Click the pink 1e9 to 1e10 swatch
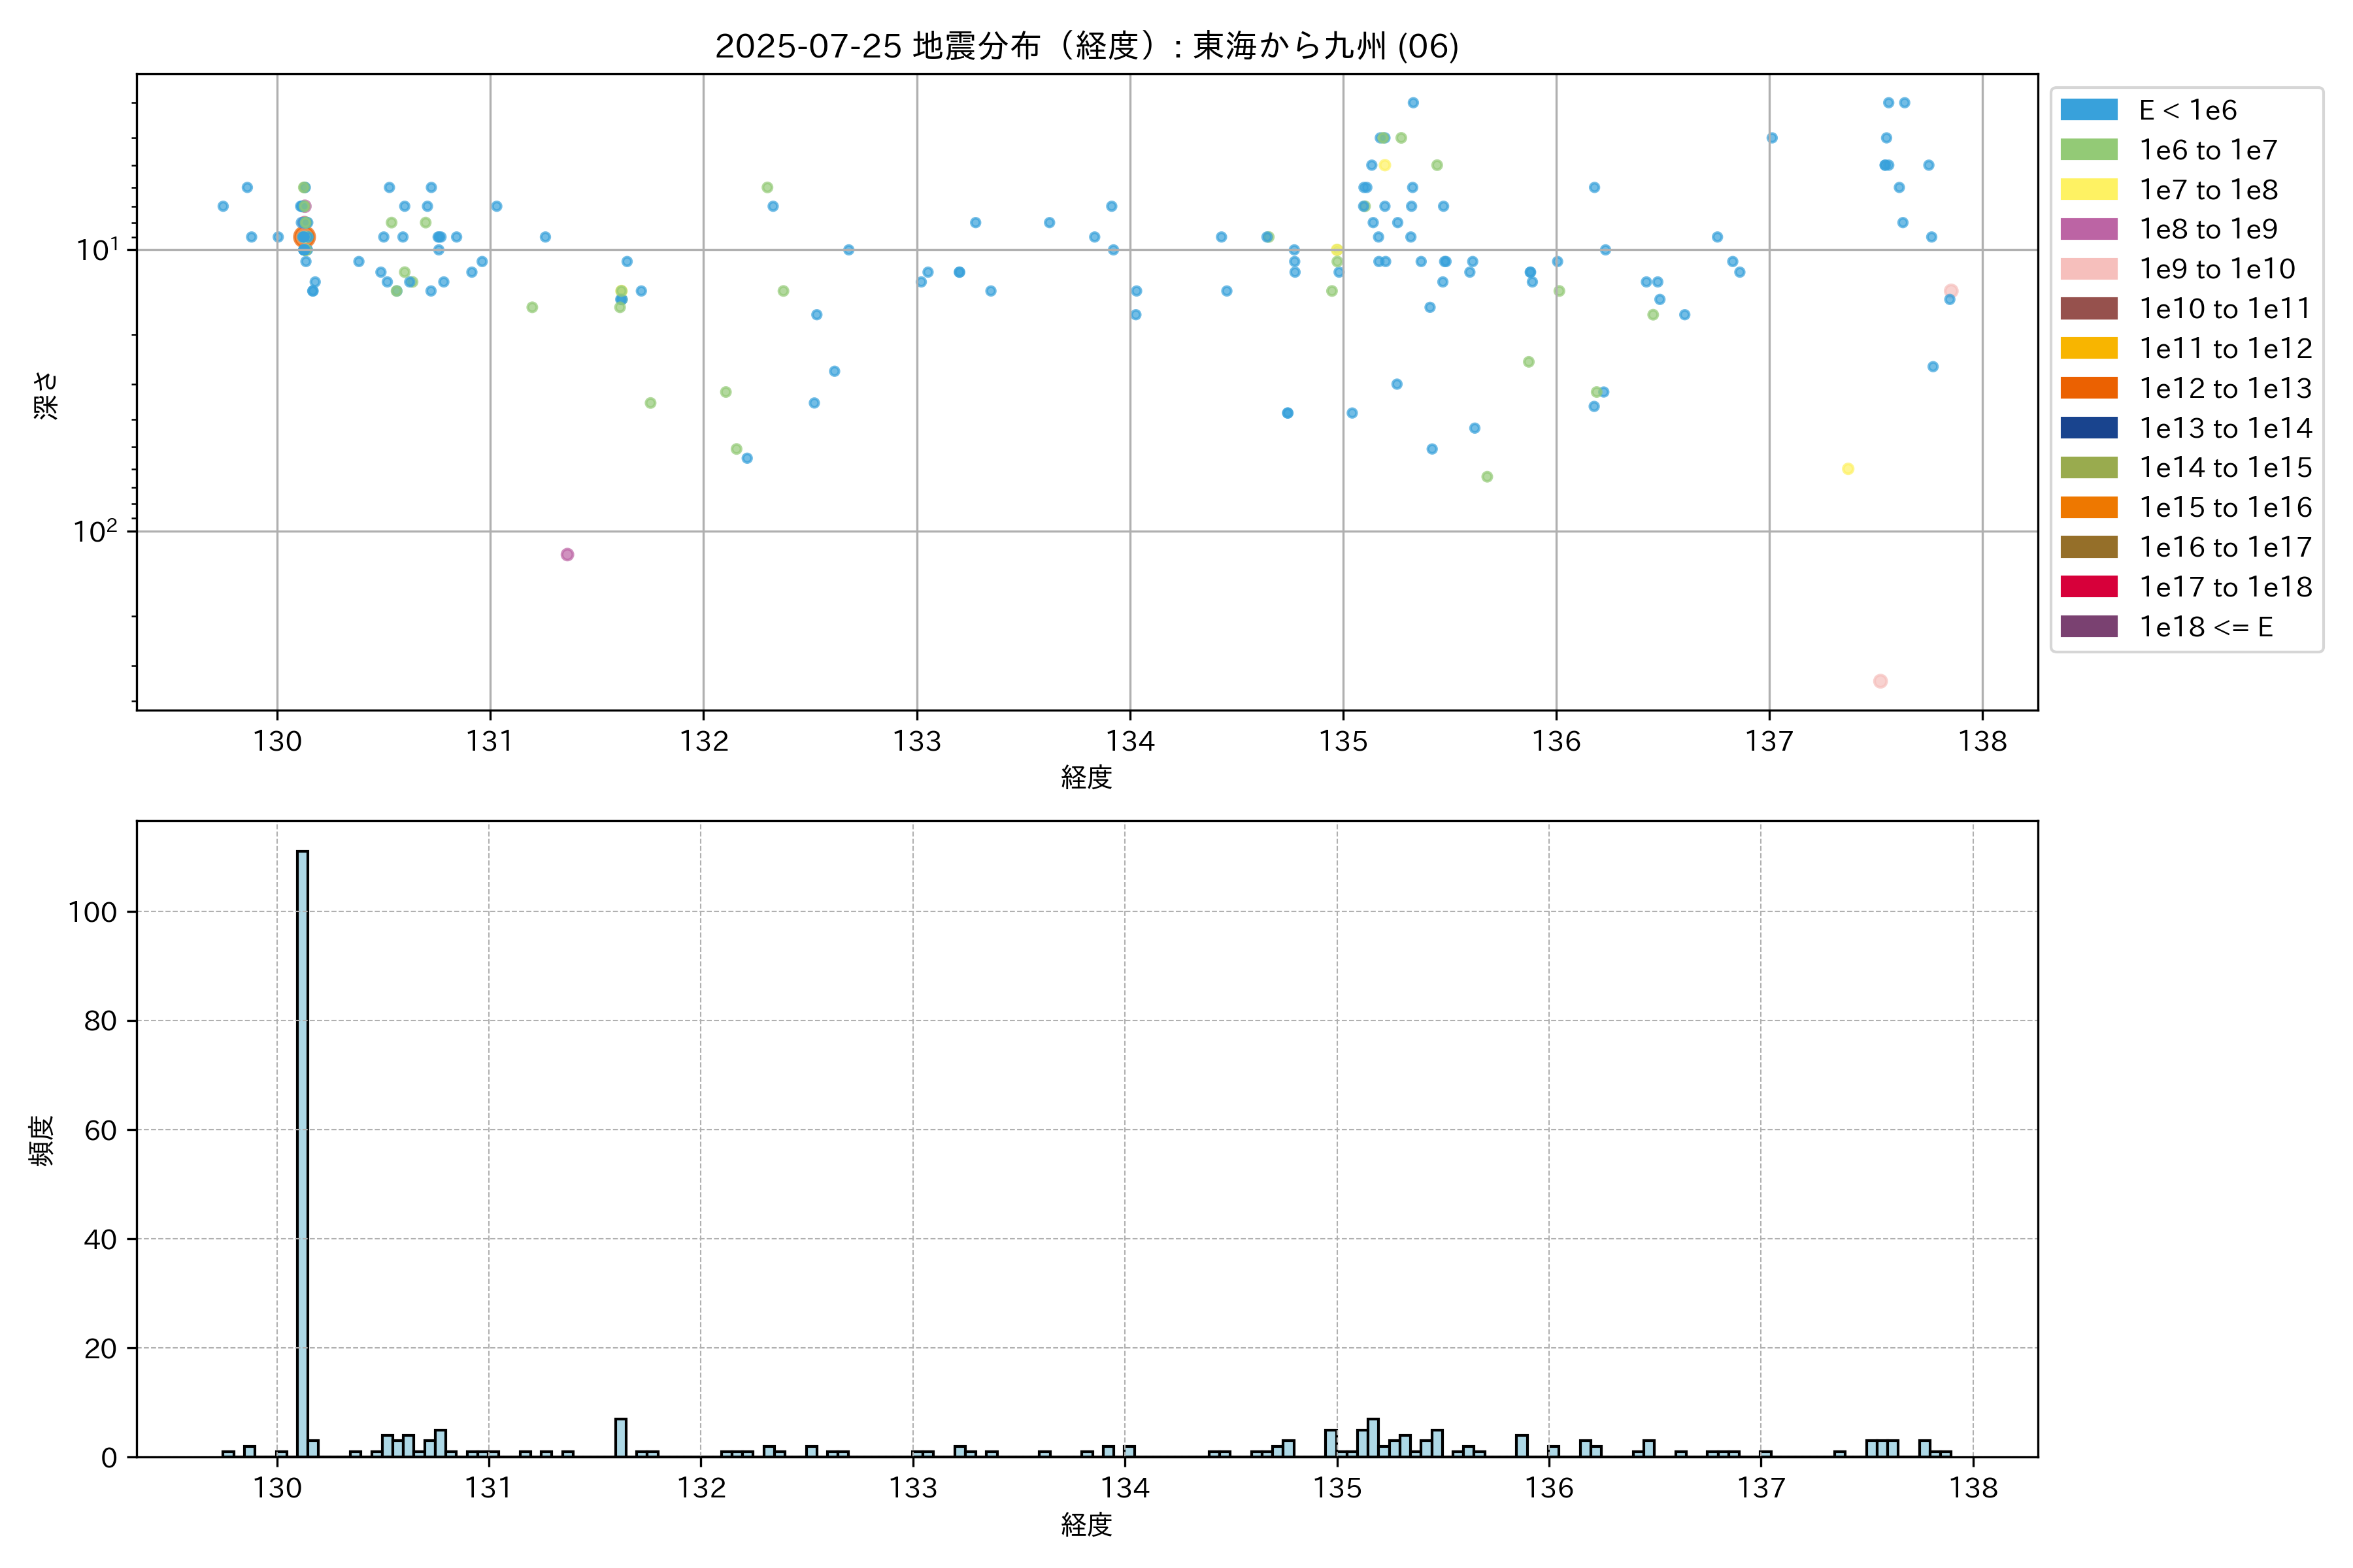 coord(2088,269)
